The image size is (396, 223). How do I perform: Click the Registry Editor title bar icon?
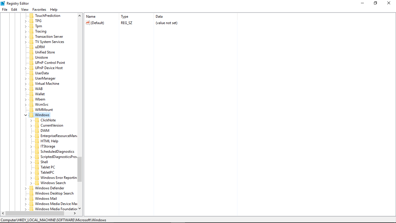pos(3,3)
